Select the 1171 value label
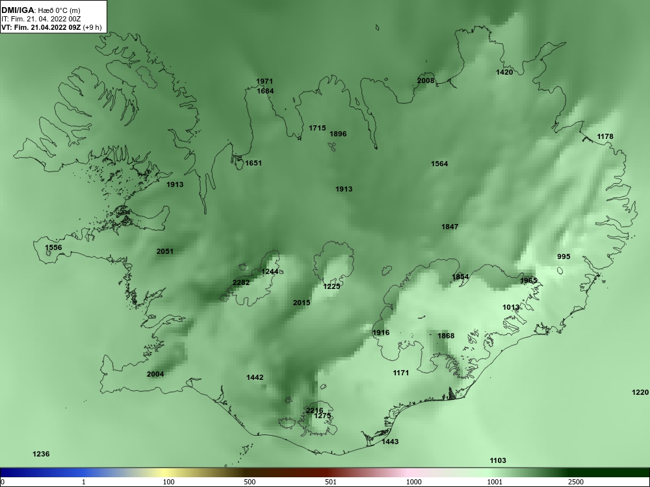This screenshot has width=650, height=487. (401, 373)
